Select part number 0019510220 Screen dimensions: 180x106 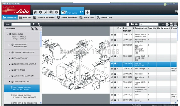(x=127, y=56)
